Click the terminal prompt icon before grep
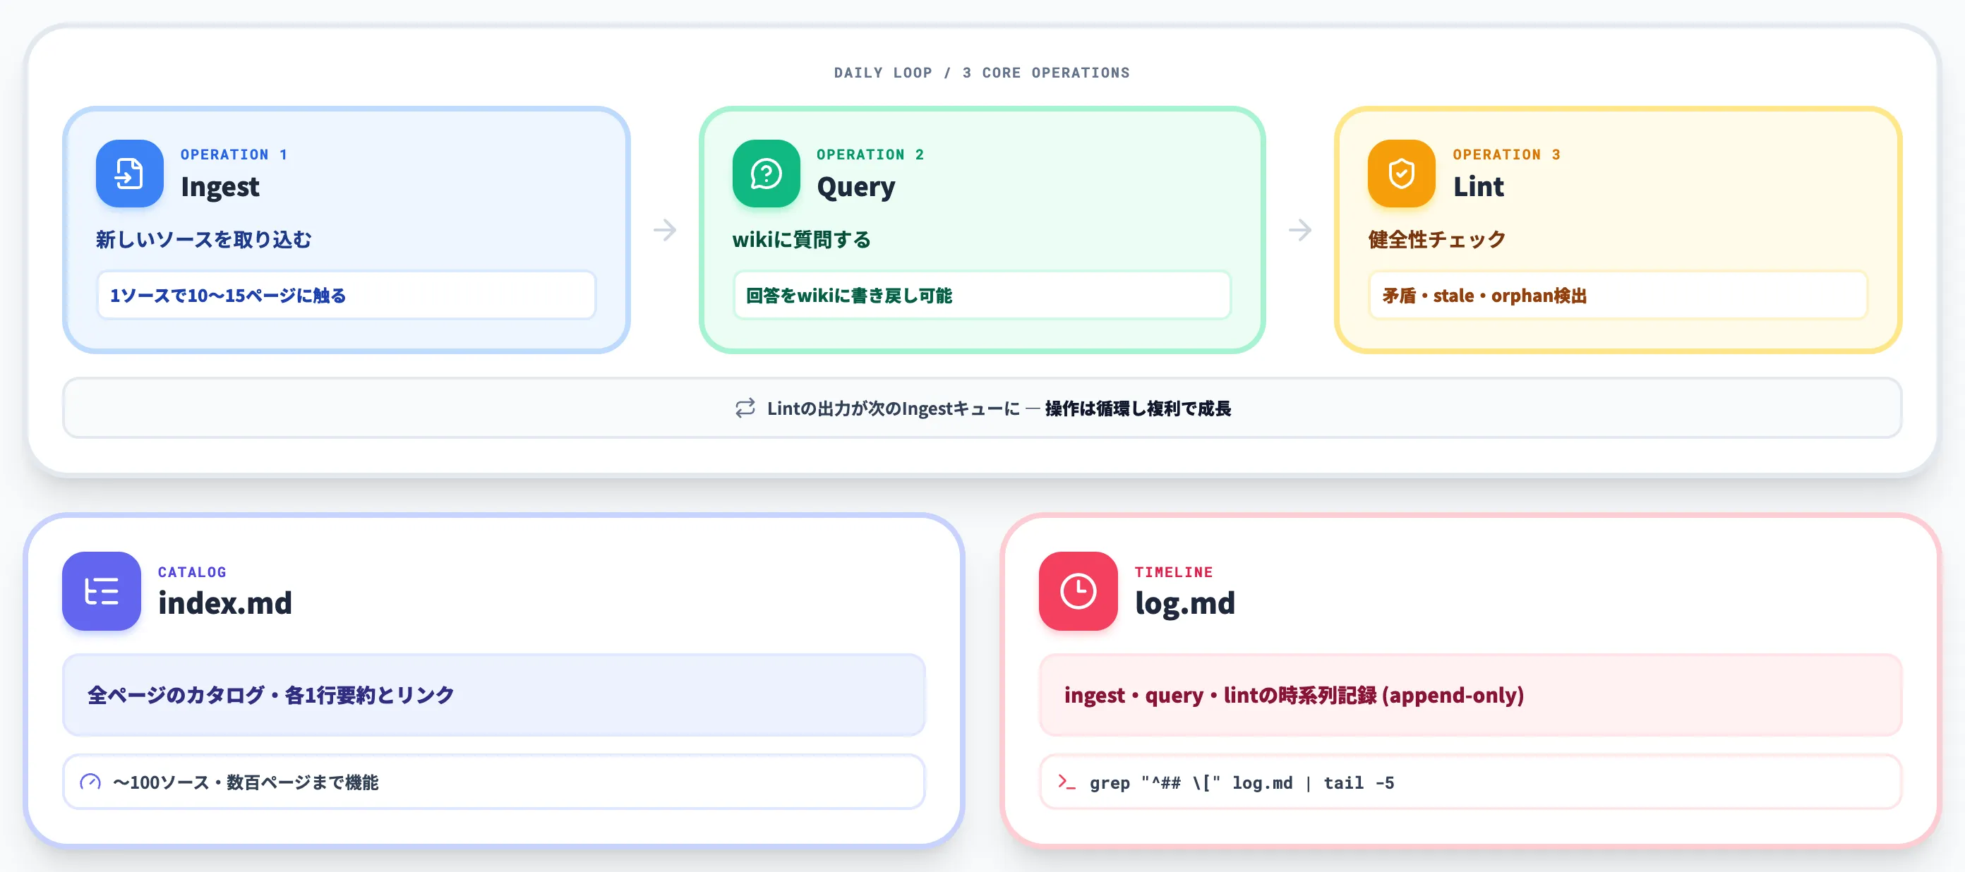1965x872 pixels. coord(1066,782)
